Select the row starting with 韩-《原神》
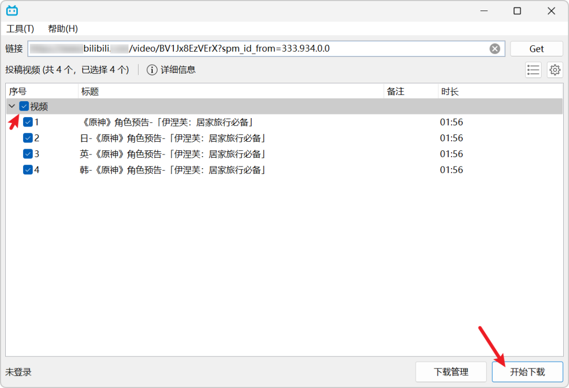Viewport: 569px width, 388px height. [x=284, y=170]
